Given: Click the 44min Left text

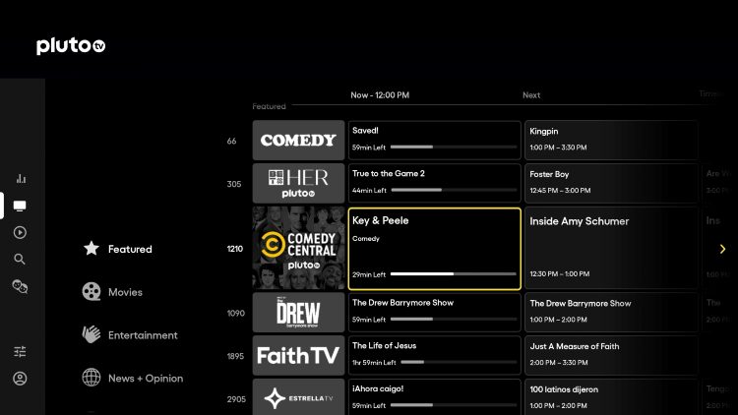Looking at the screenshot, I should pyautogui.click(x=369, y=191).
